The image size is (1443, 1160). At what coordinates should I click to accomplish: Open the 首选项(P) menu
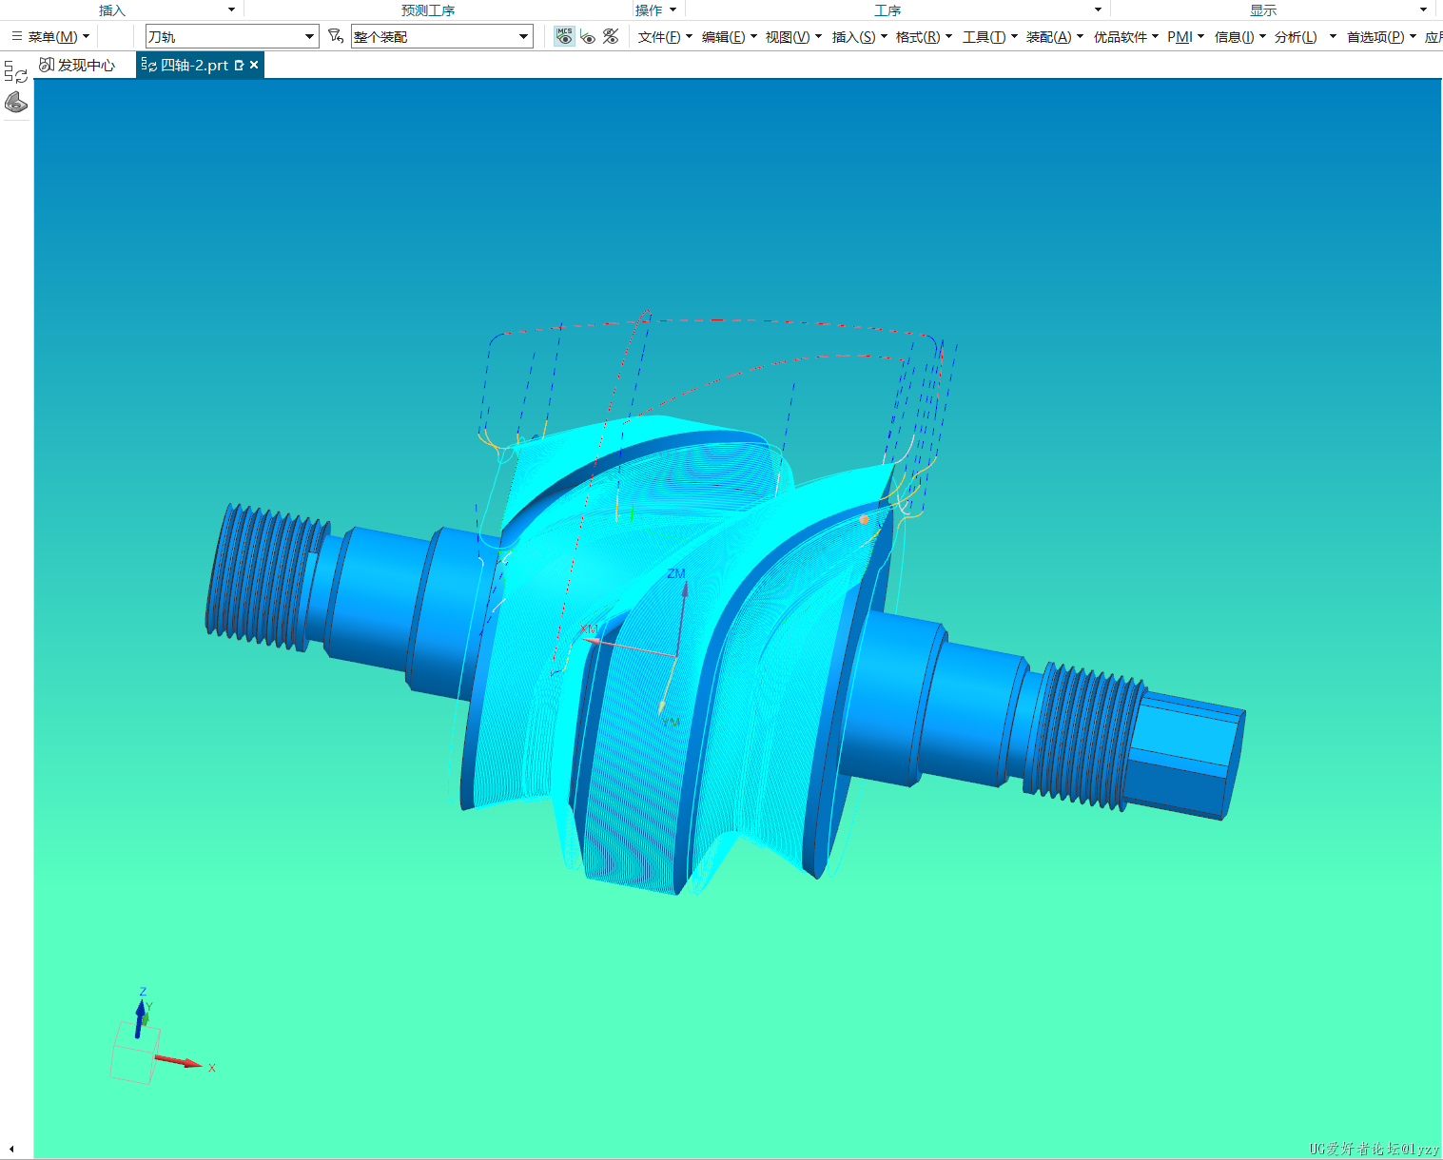[1381, 37]
